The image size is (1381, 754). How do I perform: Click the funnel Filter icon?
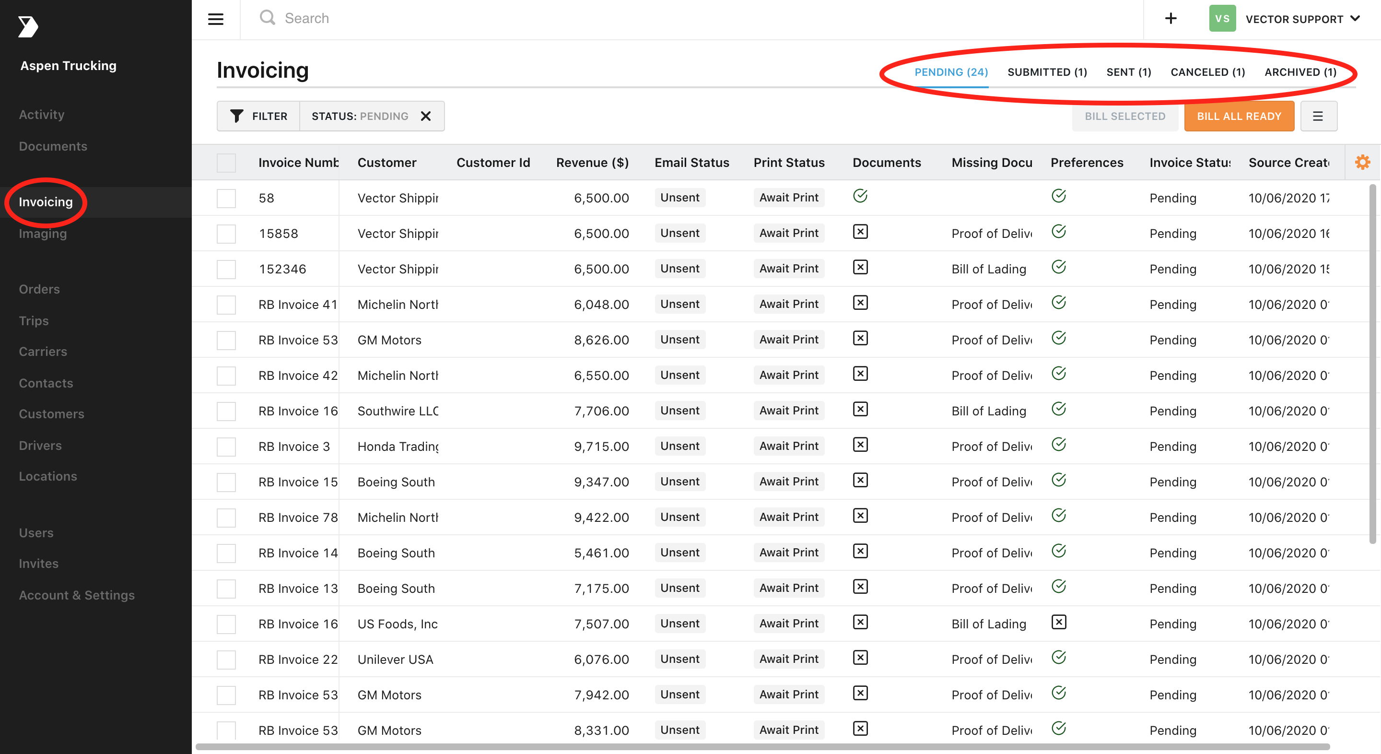(x=236, y=116)
